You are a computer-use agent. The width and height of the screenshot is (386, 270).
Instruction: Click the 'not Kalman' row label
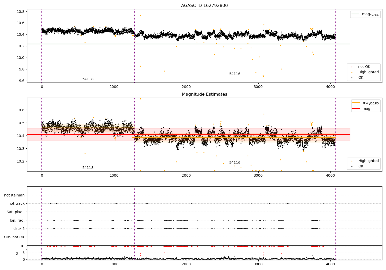14,195
